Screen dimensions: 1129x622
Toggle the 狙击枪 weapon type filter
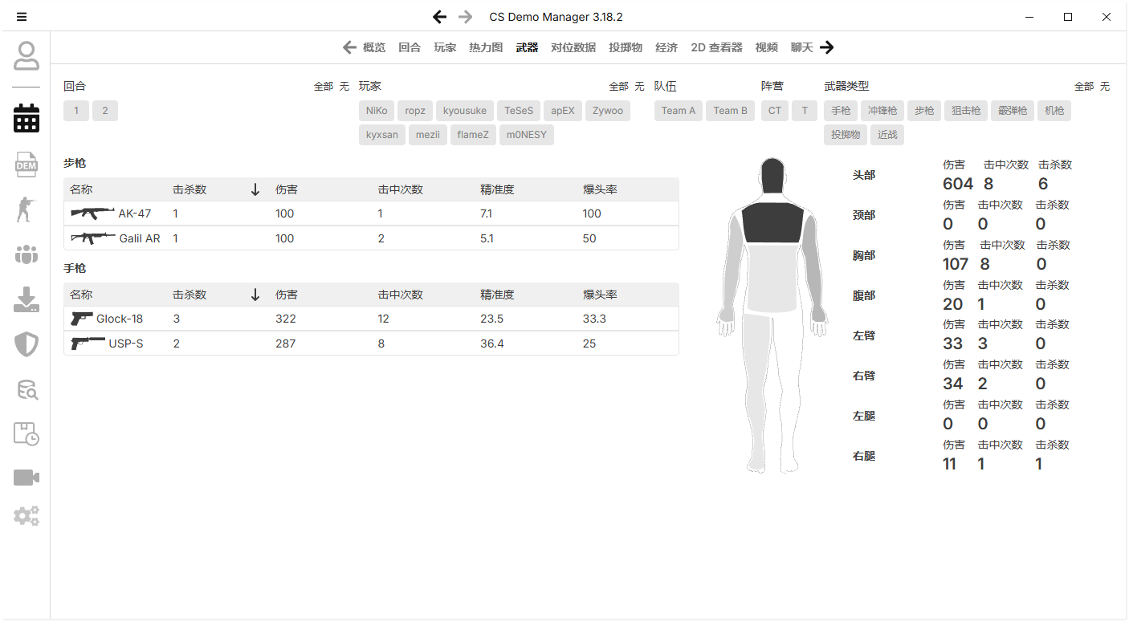coord(965,111)
